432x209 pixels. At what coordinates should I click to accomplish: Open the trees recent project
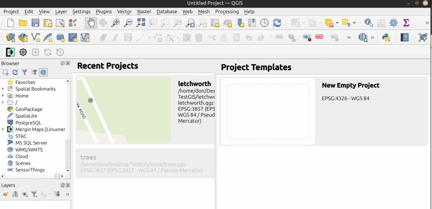coord(145,163)
